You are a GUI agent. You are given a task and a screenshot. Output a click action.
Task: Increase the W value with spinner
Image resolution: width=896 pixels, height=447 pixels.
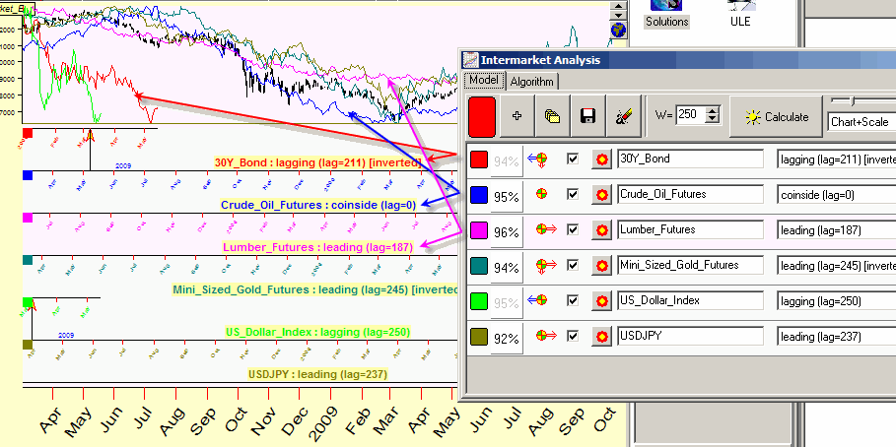(708, 110)
